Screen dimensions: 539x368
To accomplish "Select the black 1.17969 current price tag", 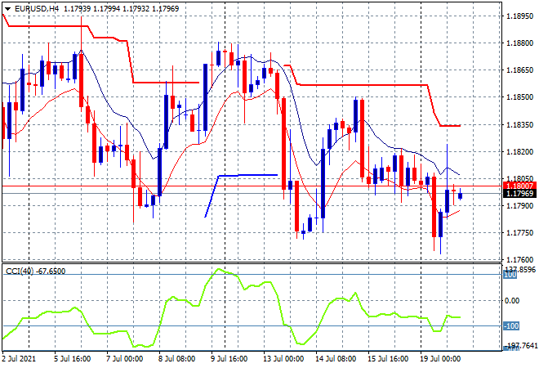I will point(519,194).
